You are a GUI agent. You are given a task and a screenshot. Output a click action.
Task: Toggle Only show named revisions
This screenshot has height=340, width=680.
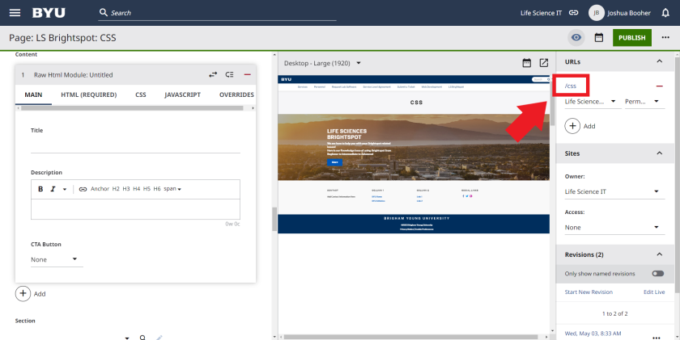[657, 274]
